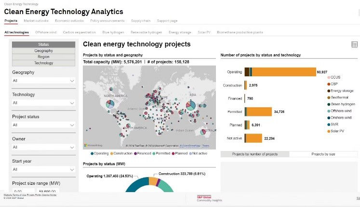Image resolution: width=360 pixels, height=207 pixels.
Task: Select the Region slicer button
Action: pos(44,57)
